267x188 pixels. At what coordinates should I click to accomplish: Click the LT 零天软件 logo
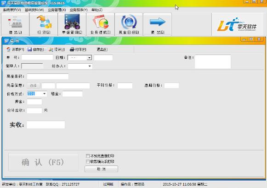coord(237,25)
